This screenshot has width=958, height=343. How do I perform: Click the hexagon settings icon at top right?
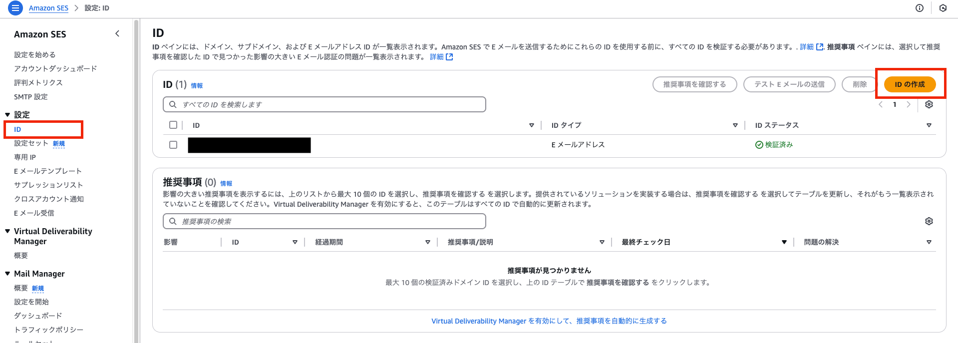(943, 8)
